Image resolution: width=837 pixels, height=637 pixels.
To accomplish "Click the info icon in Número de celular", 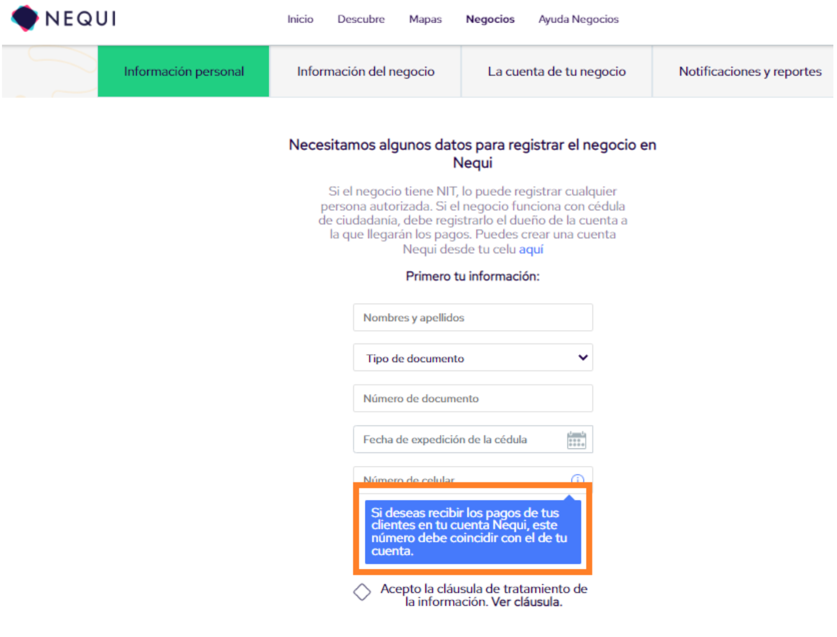I will 577,479.
